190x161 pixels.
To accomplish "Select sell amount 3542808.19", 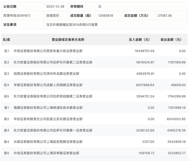I will coord(176,142).
